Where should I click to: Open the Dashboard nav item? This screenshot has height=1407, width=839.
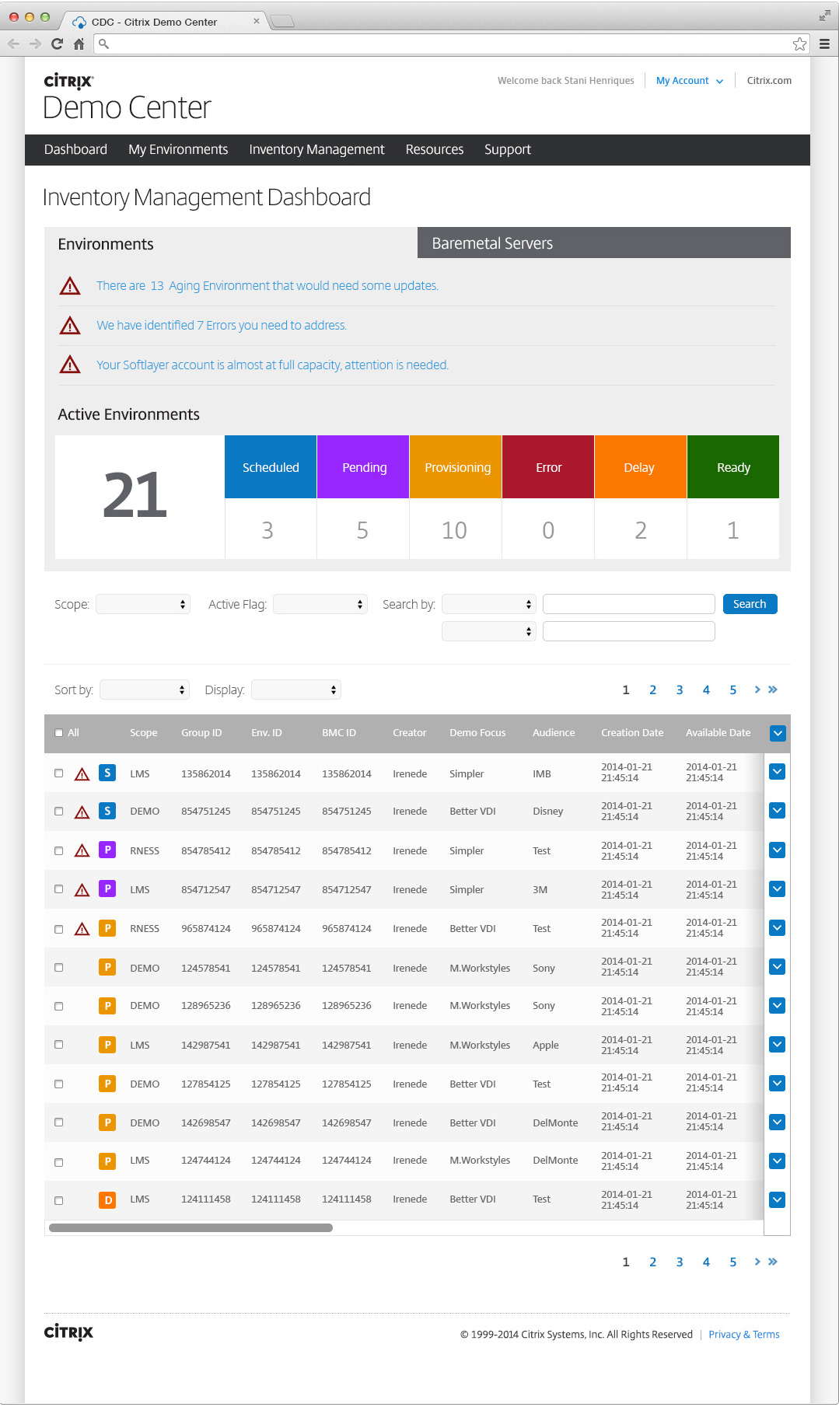75,149
